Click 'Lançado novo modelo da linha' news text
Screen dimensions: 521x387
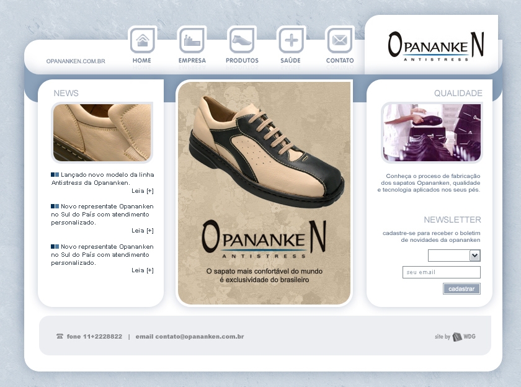pyautogui.click(x=107, y=175)
